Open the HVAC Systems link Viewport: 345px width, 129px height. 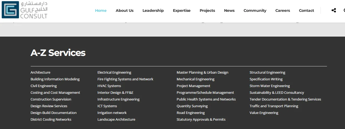[x=109, y=86]
